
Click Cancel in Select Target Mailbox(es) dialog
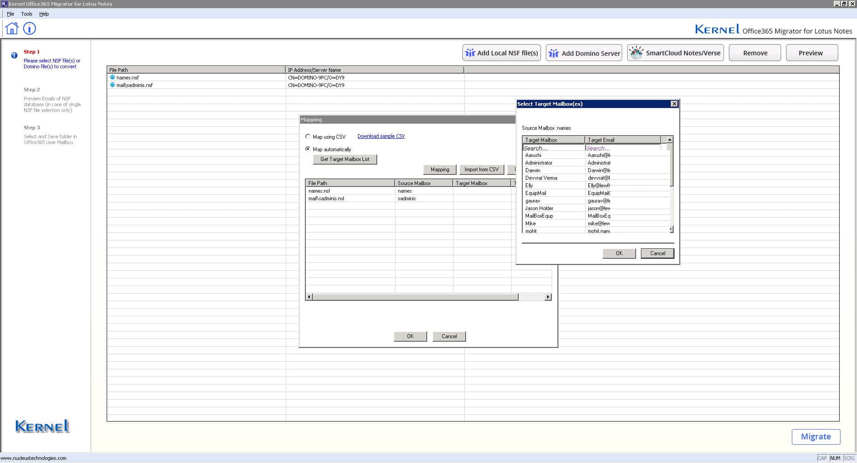[657, 253]
